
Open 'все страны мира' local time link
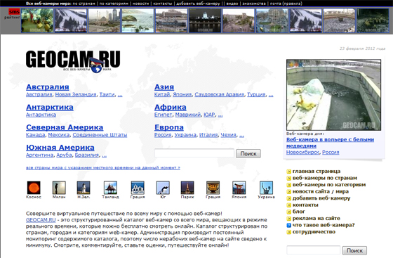pyautogui.click(x=103, y=167)
